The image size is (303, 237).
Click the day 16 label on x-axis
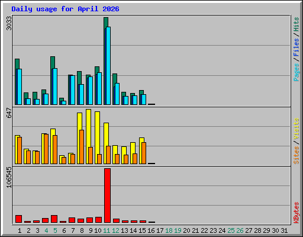151,230
